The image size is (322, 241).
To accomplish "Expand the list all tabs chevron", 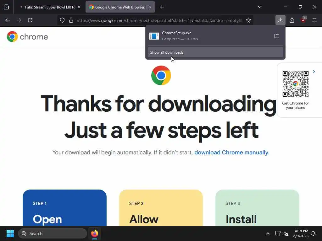I will click(260, 7).
